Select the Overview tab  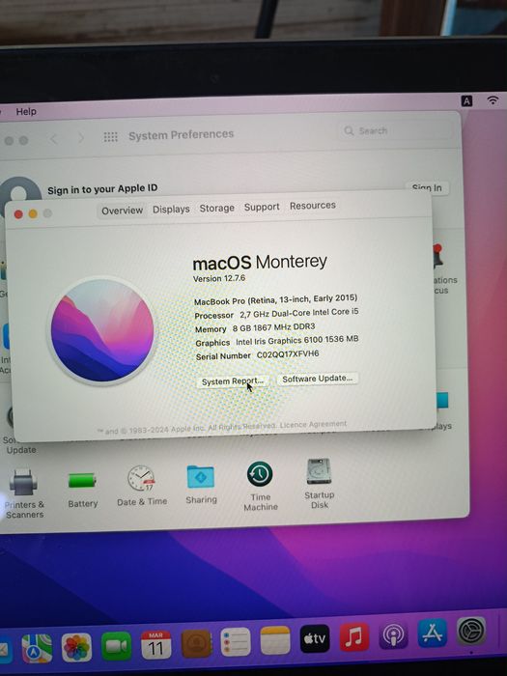(x=122, y=211)
